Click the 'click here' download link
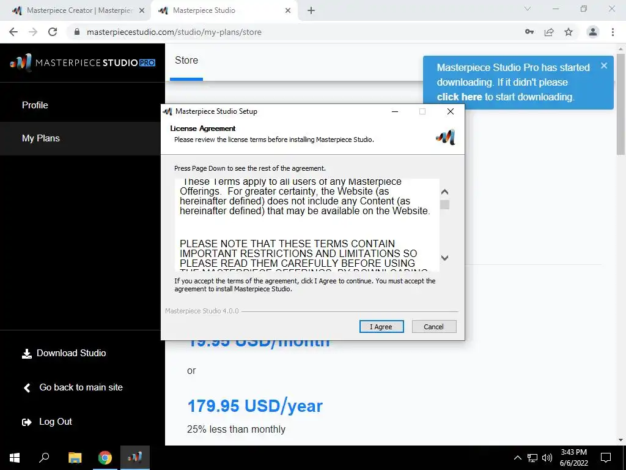Viewport: 626px width, 470px height. point(459,97)
